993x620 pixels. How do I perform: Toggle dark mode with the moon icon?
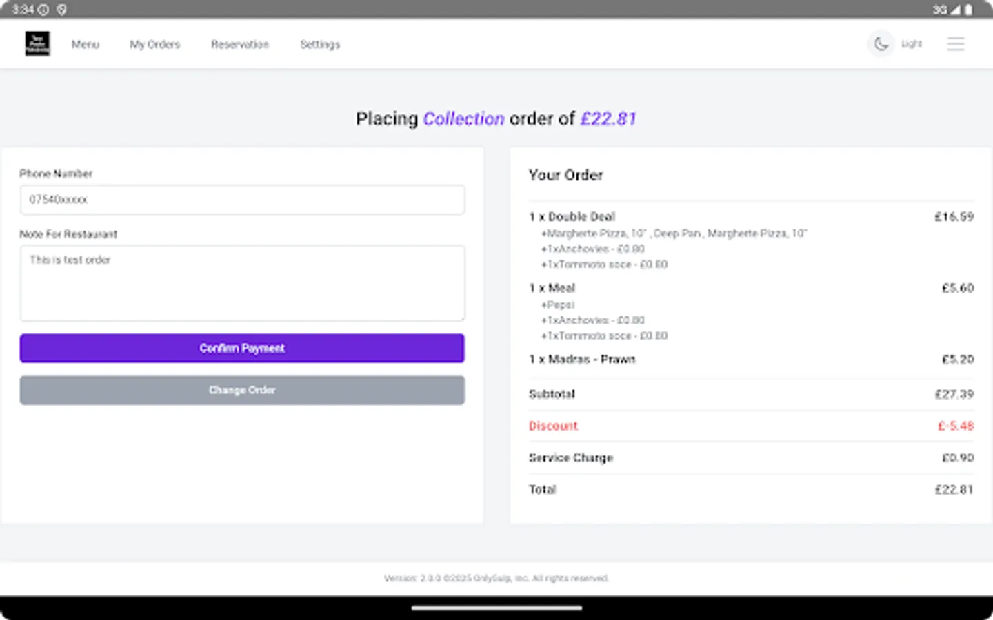click(881, 44)
